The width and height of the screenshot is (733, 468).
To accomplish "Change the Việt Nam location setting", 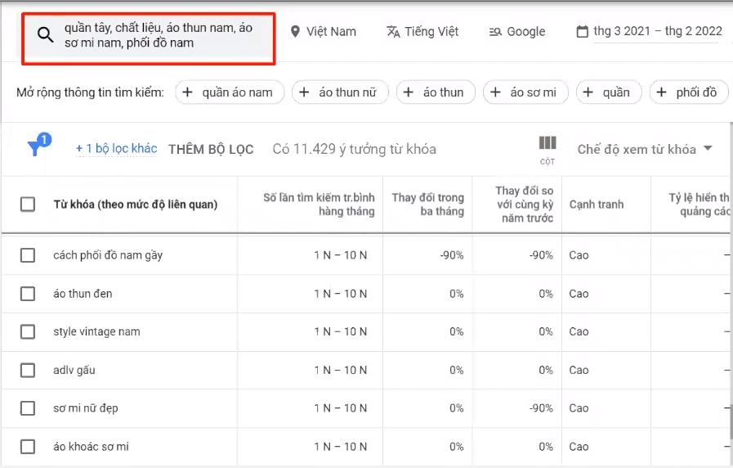I will click(x=323, y=31).
